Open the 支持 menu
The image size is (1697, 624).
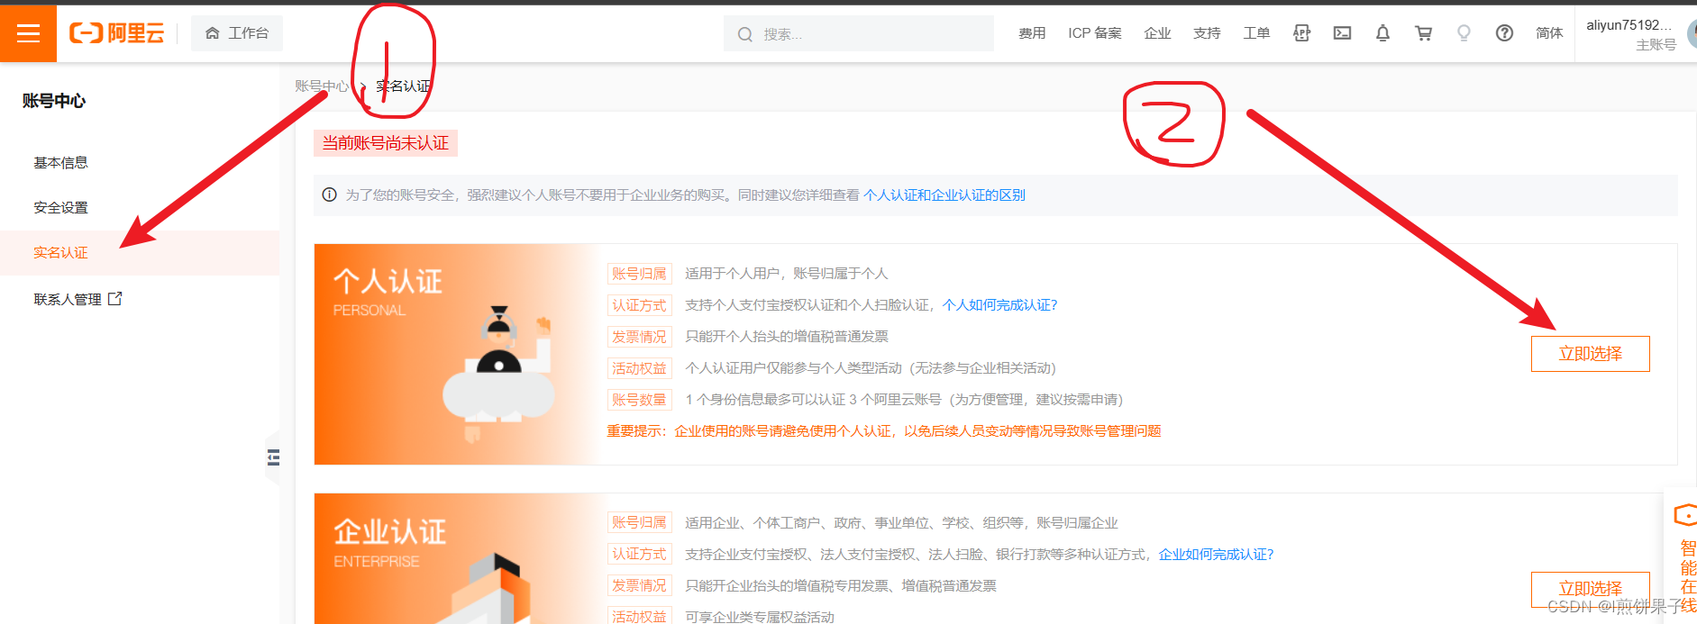(1207, 33)
